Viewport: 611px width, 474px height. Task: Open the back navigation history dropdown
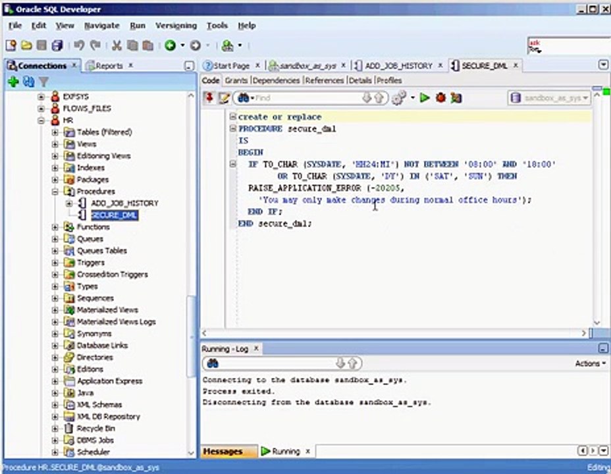point(182,45)
